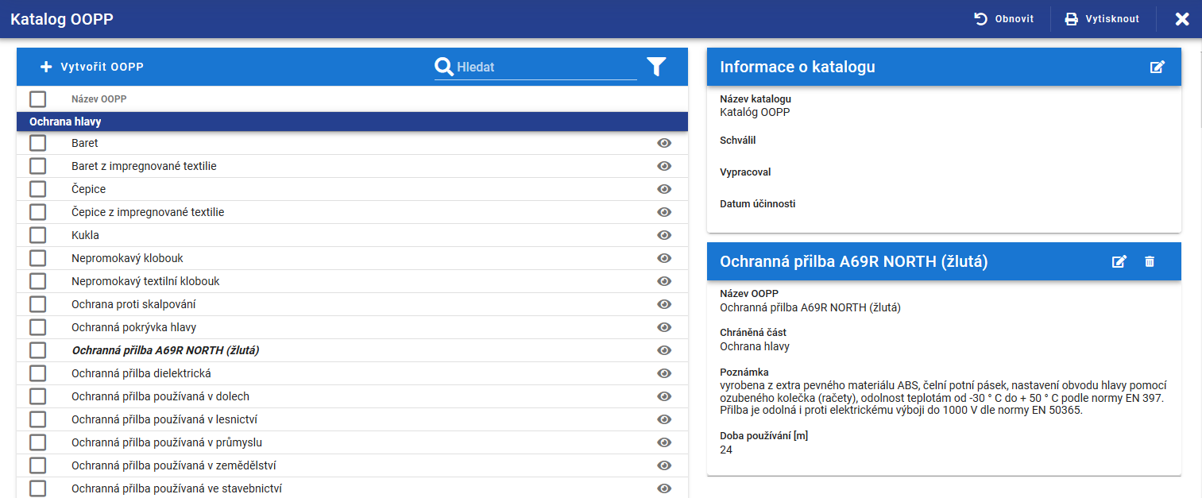Check the Nepromokavý klobouk checkbox
This screenshot has width=1202, height=498.
point(38,258)
